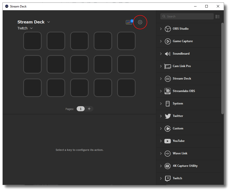The height and width of the screenshot is (190, 229).
Task: Expand the Twitch category in list
Action: coord(161,178)
